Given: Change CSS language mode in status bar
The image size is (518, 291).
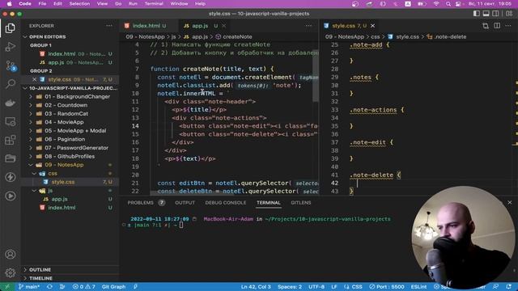Looking at the screenshot, I should click(x=357, y=287).
